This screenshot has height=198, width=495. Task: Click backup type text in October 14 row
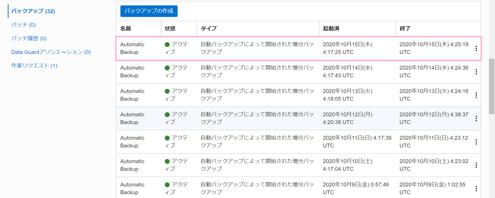(257, 72)
